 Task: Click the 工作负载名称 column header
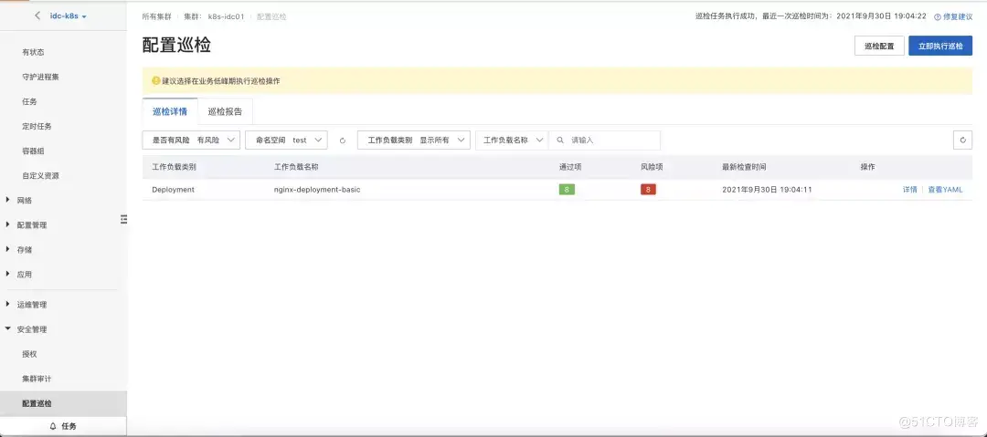296,167
